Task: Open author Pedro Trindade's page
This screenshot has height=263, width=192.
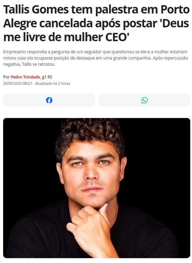Action: point(25,77)
